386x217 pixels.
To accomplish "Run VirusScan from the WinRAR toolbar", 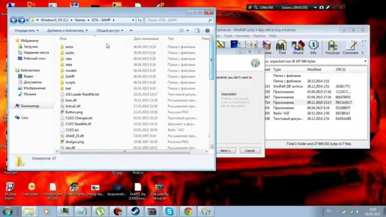I will tap(332, 47).
